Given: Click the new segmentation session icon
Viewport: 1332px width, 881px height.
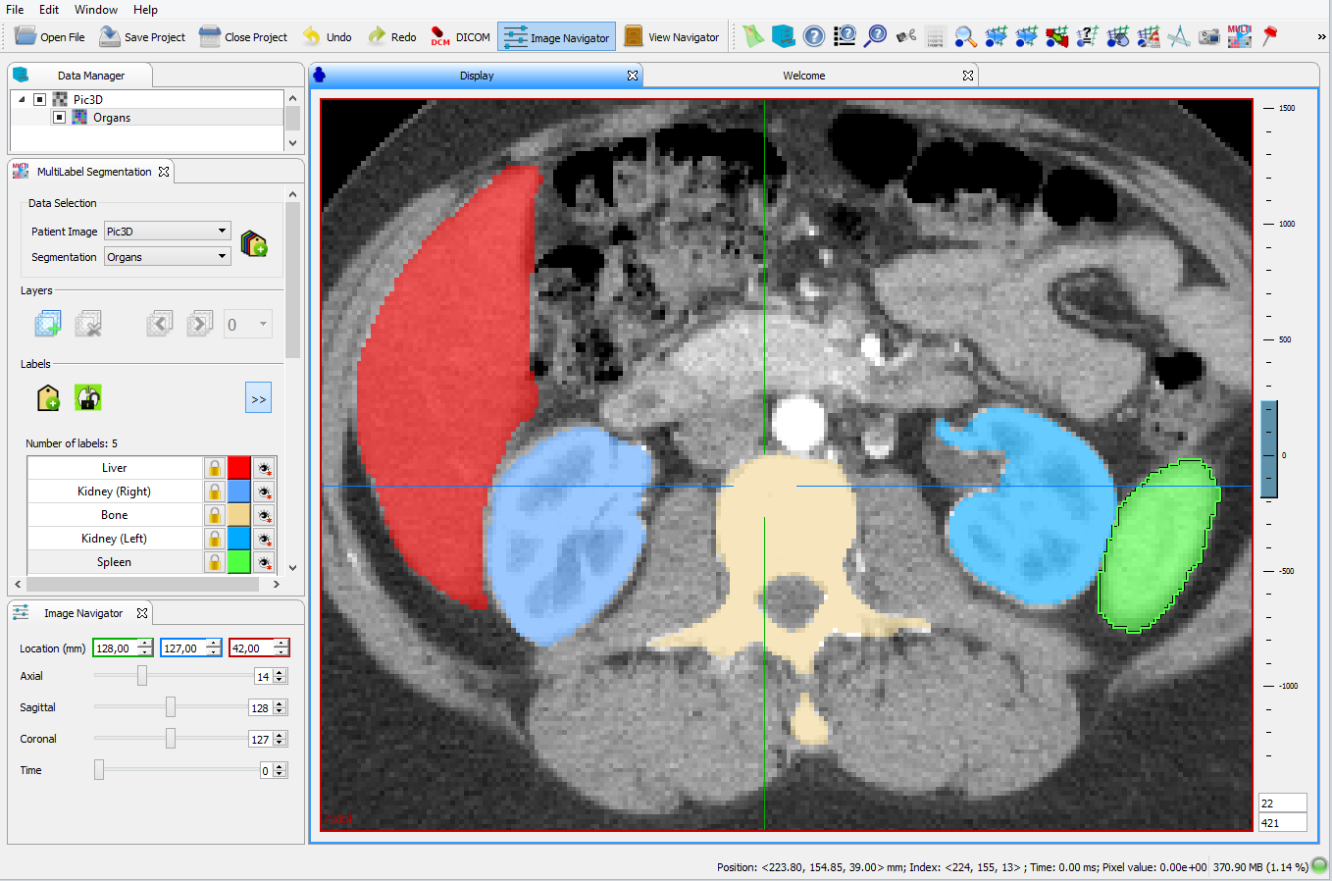Looking at the screenshot, I should pos(254,243).
